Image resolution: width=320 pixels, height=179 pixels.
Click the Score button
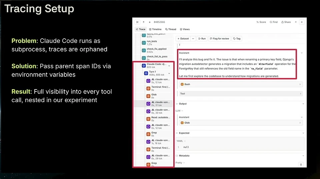[261, 22]
